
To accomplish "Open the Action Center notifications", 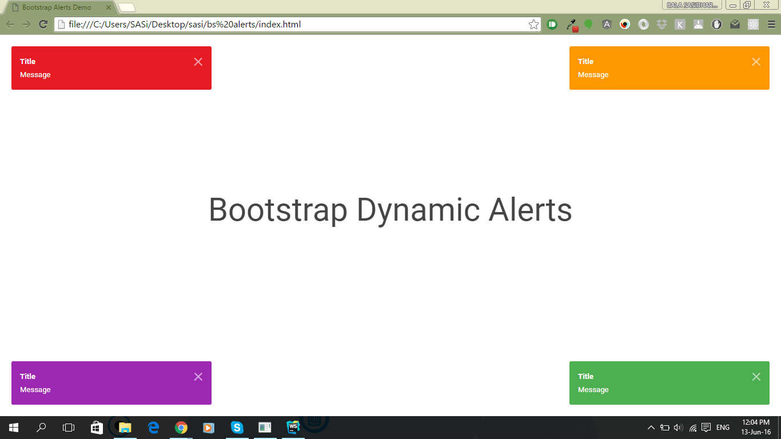I will pyautogui.click(x=706, y=428).
